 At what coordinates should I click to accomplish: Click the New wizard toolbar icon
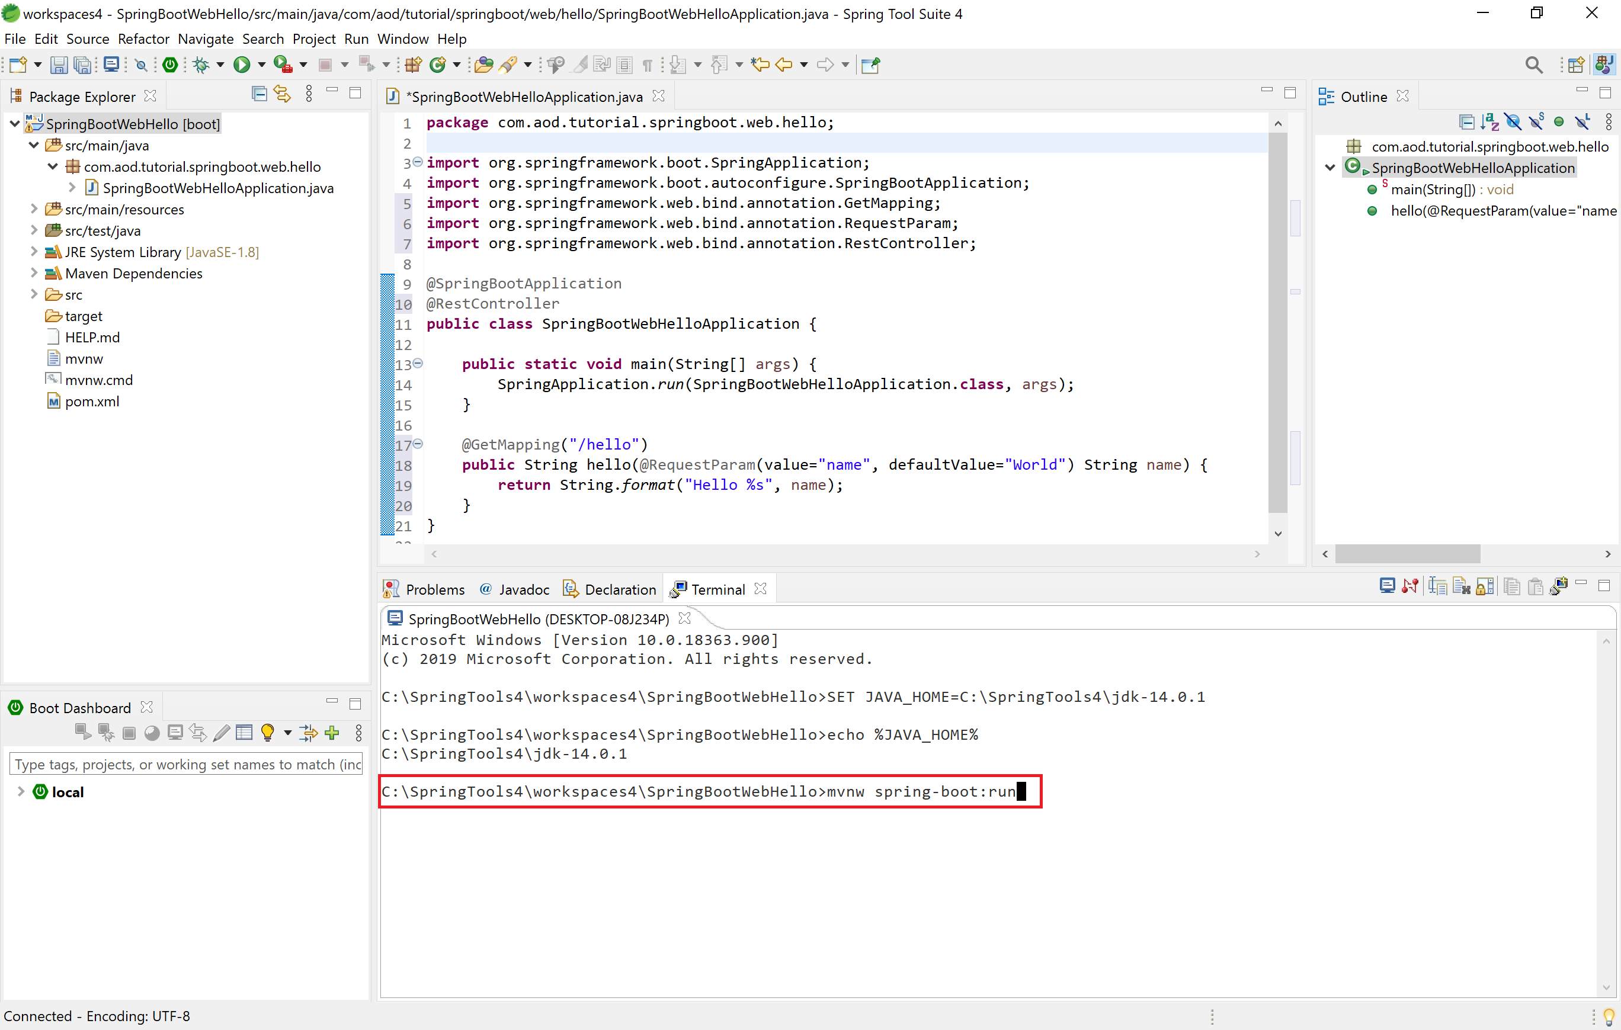click(18, 65)
